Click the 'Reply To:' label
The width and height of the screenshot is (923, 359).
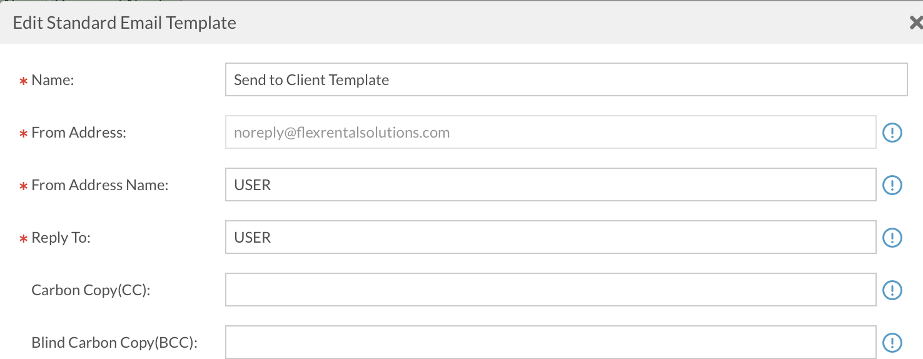[61, 238]
